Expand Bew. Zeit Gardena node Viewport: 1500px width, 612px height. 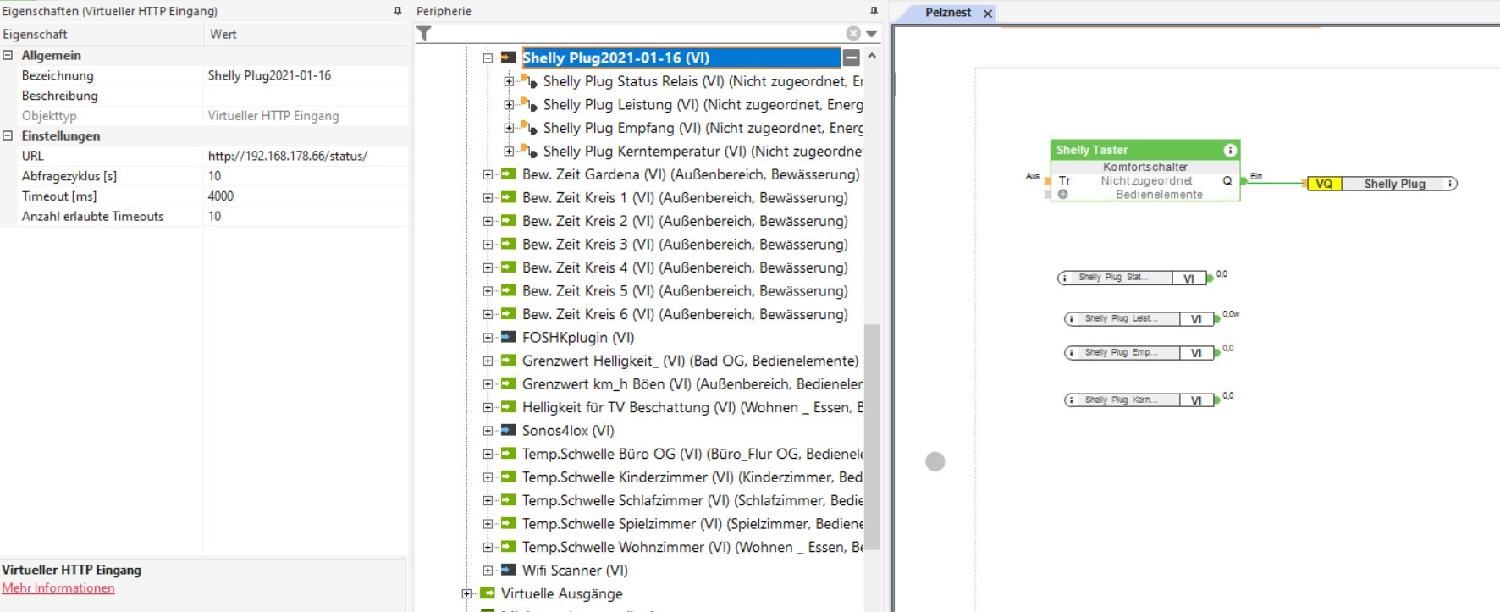click(x=488, y=174)
